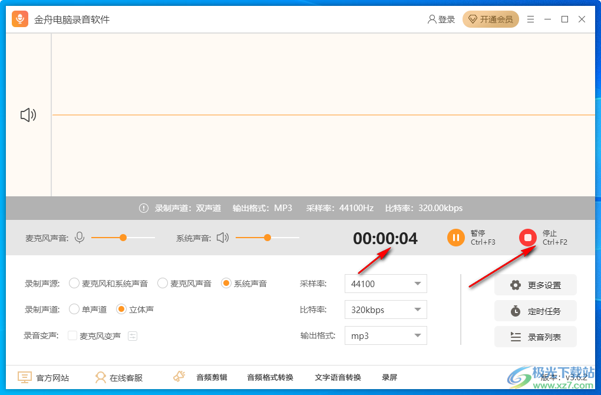The width and height of the screenshot is (601, 395).
Task: Enable the 麦克风变声 checkbox
Action: [x=73, y=335]
